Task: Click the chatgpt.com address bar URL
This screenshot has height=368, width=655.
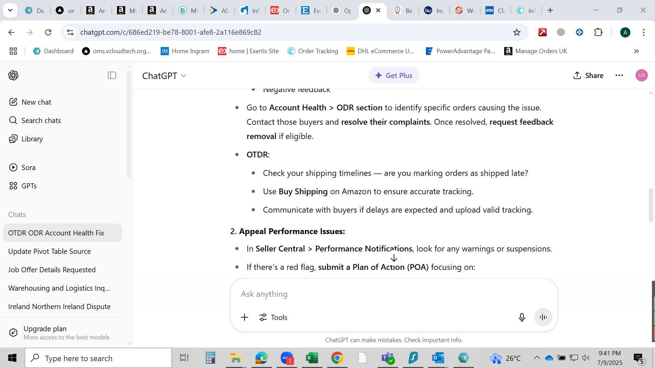Action: pos(171,32)
